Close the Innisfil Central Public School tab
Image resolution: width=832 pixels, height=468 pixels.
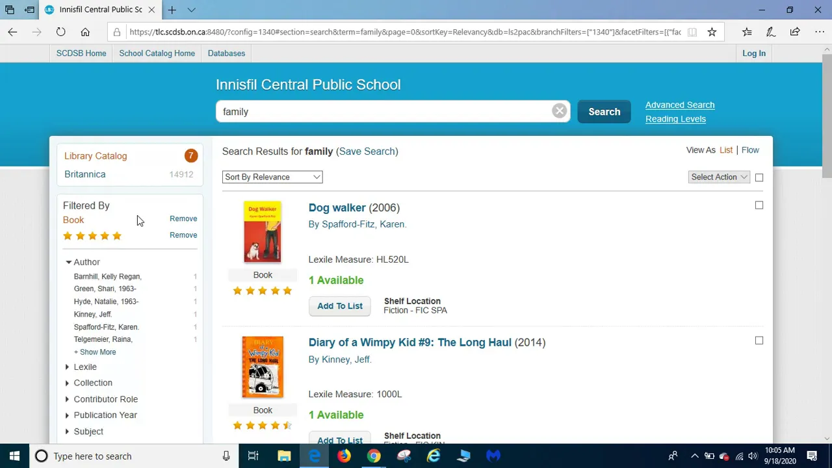151,10
